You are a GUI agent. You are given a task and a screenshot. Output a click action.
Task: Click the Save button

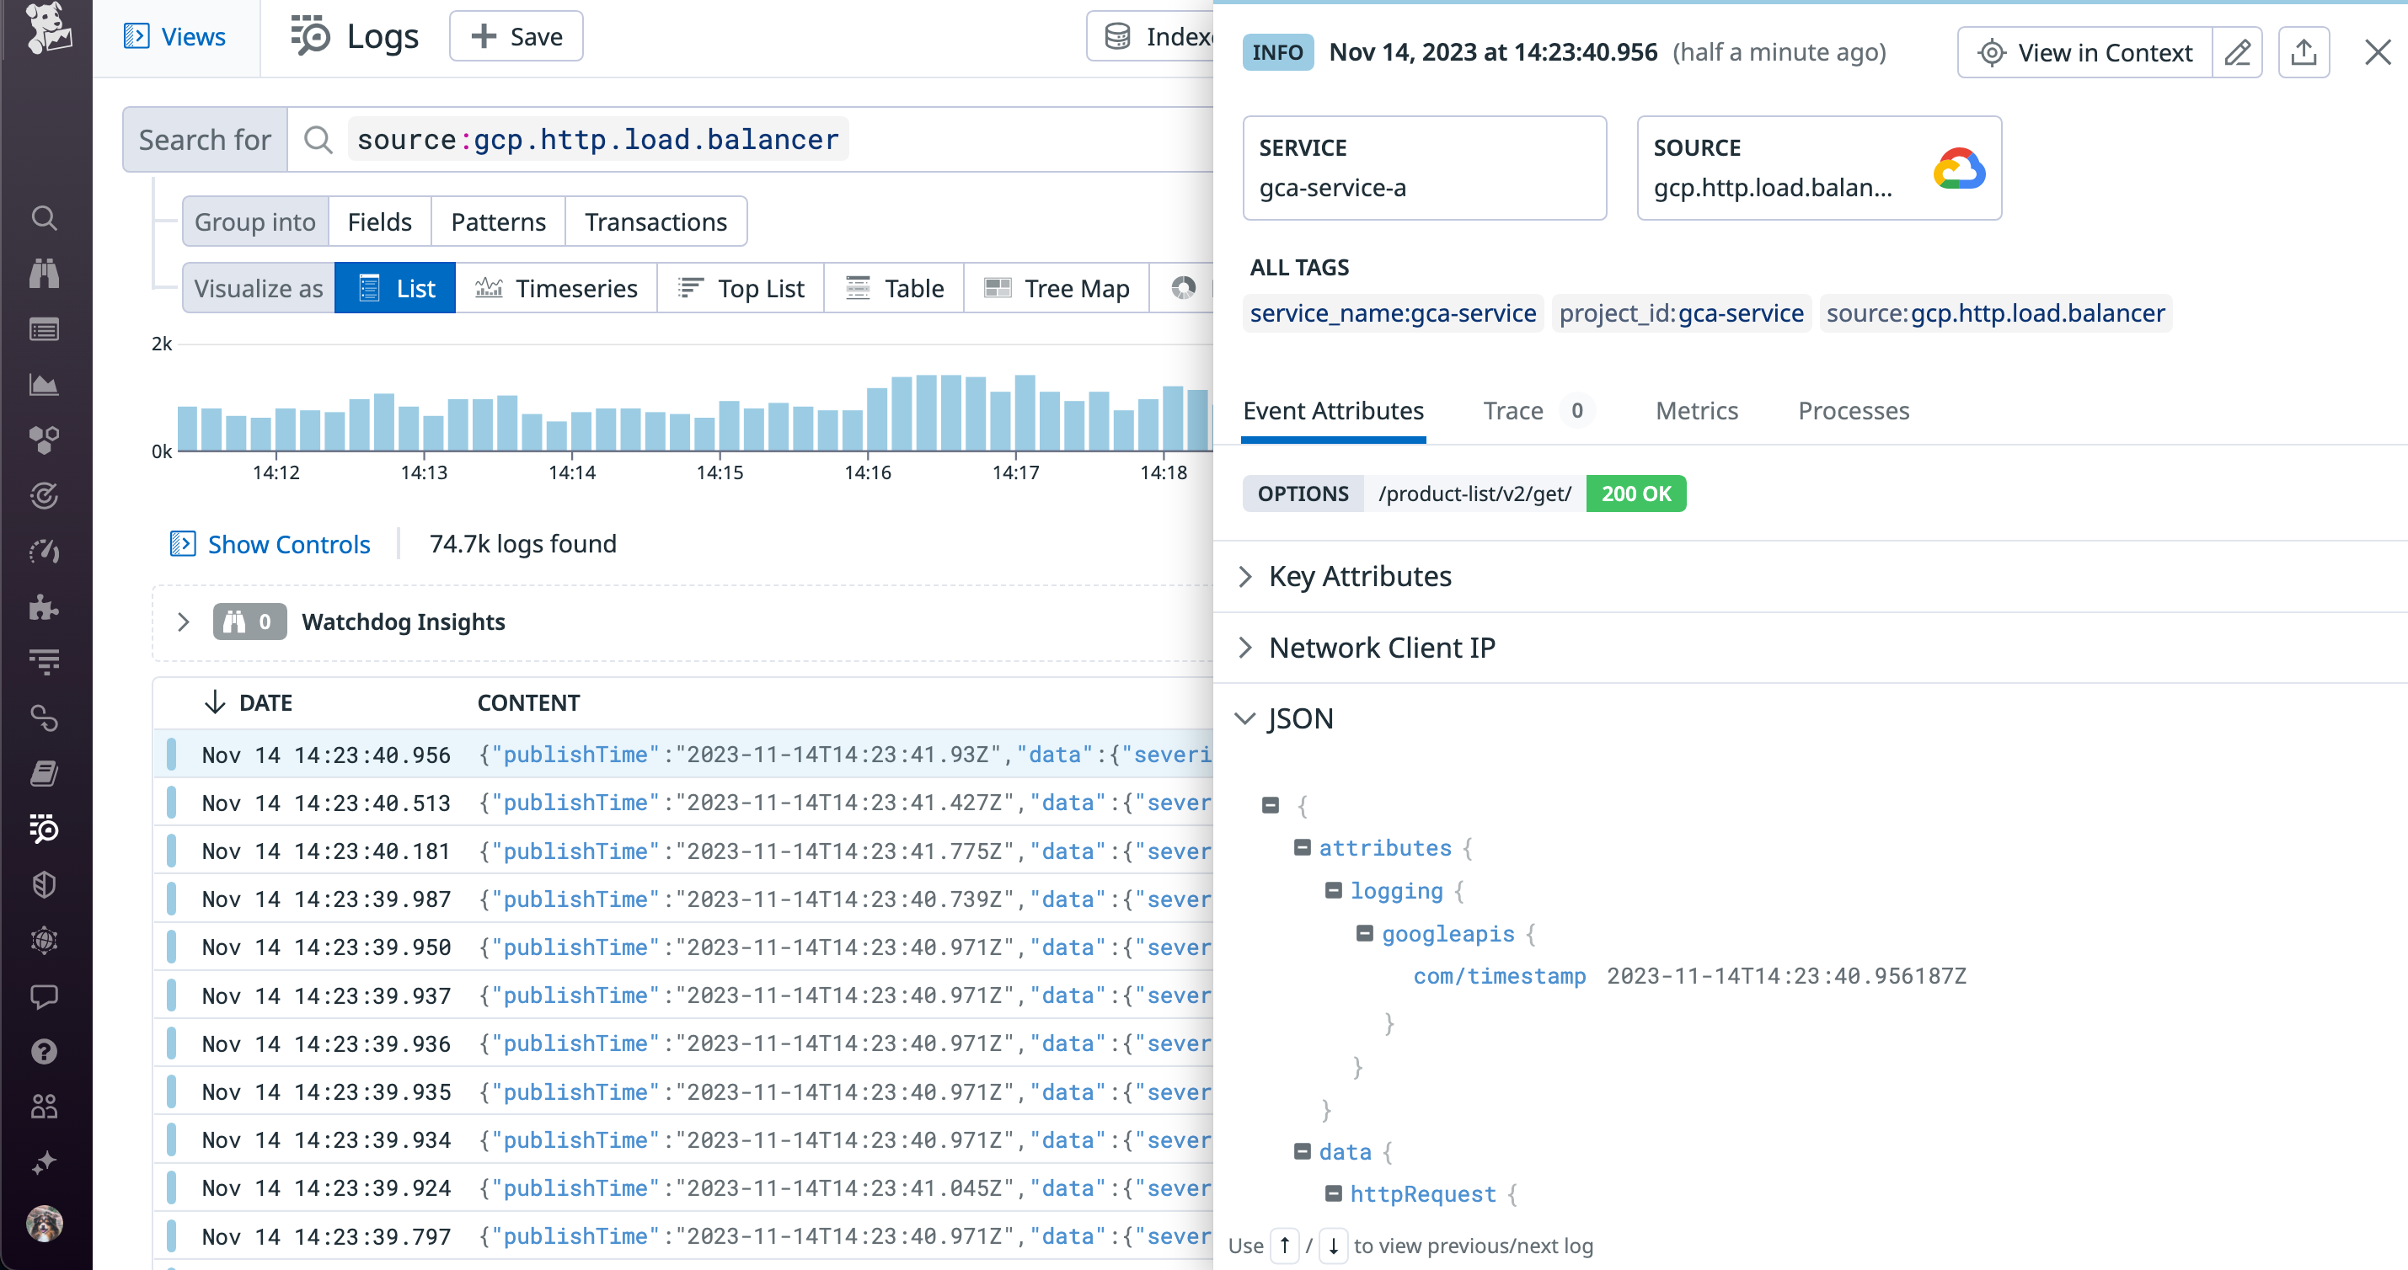[x=516, y=36]
